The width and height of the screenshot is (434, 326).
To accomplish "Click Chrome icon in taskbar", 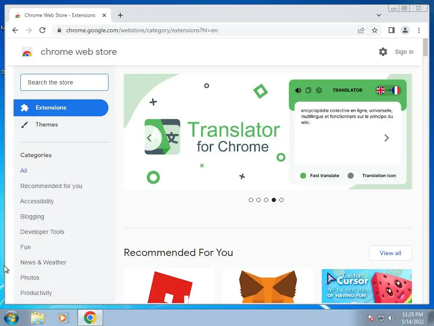I will pos(90,318).
